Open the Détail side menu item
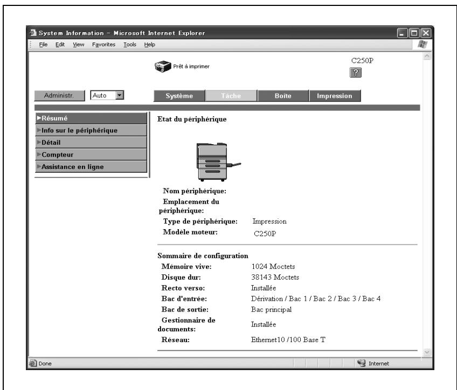 pos(91,143)
